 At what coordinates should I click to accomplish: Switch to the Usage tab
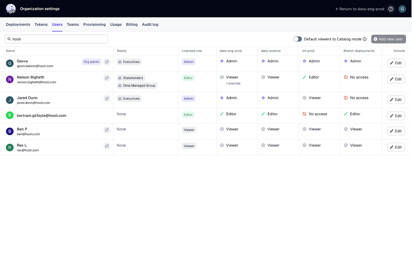(x=116, y=25)
